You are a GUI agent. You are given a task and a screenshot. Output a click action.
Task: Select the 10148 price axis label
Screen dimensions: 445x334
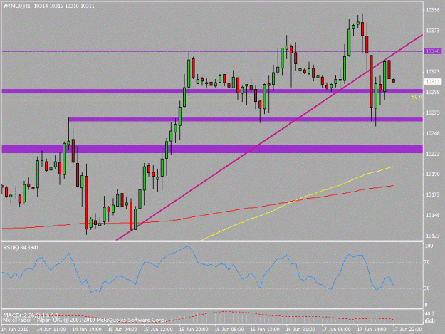(x=433, y=215)
